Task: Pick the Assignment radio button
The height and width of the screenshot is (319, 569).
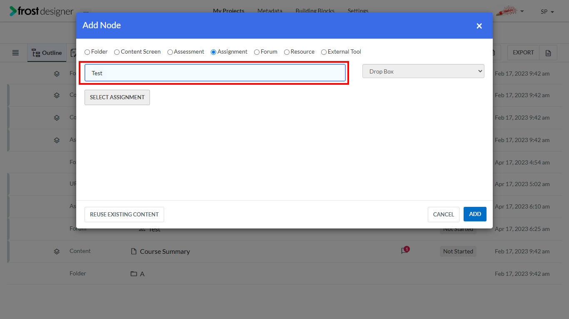Action: pyautogui.click(x=213, y=52)
